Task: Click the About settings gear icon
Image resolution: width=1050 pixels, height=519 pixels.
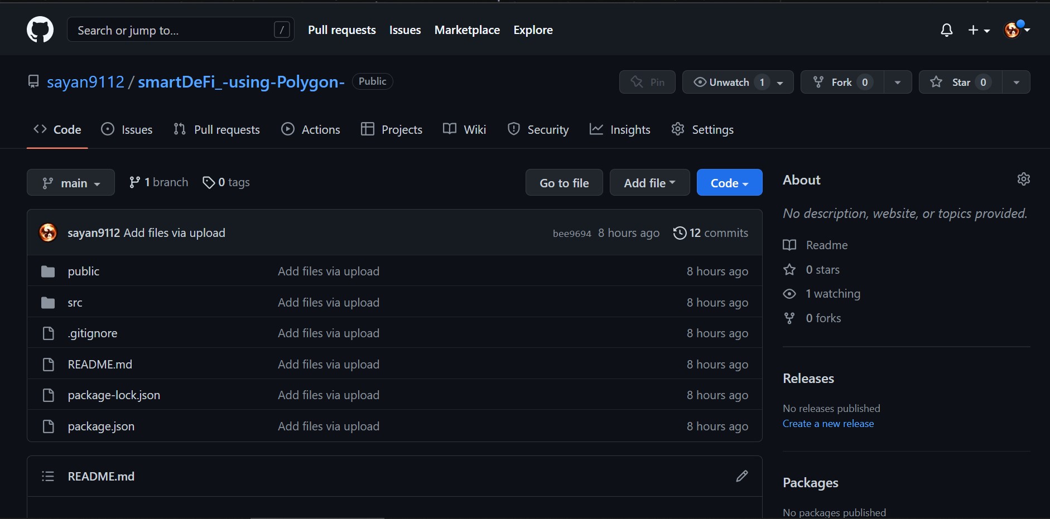Action: (x=1024, y=179)
